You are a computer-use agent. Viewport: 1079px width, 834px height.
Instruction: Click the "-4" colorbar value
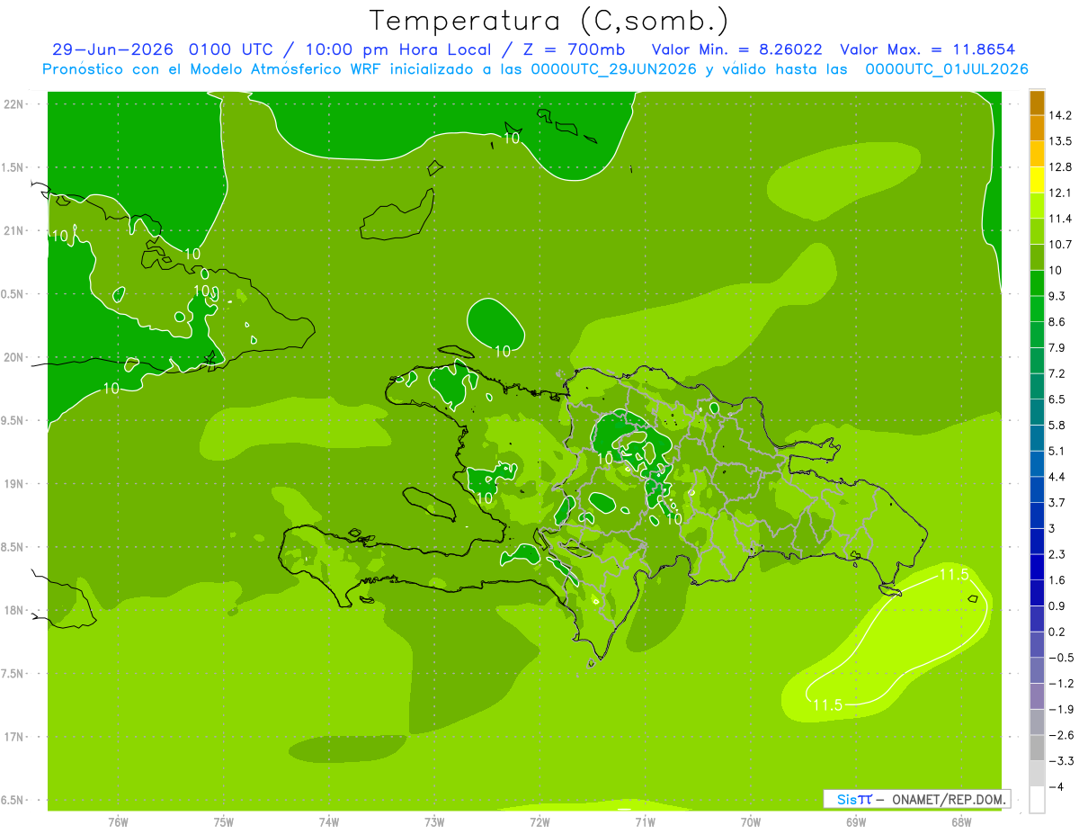1056,787
